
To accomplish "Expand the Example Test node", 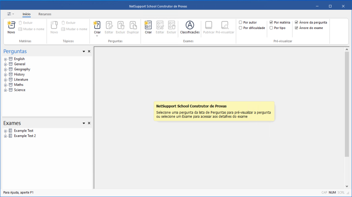I will click(5, 131).
